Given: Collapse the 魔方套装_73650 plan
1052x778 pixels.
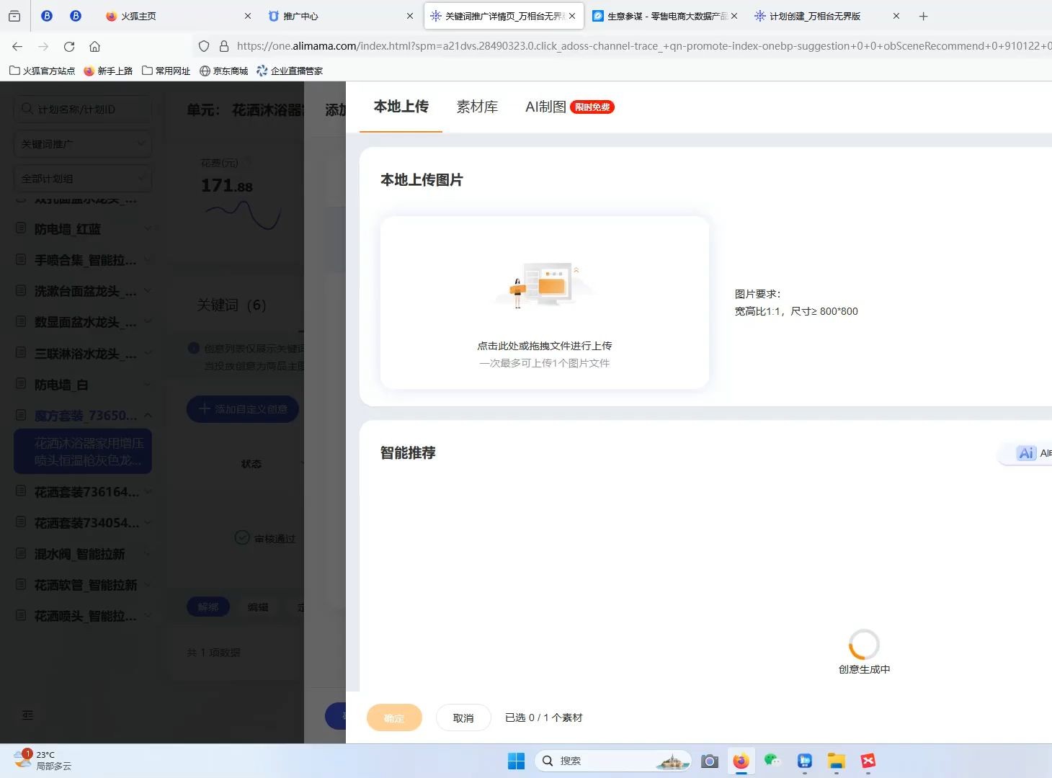Looking at the screenshot, I should coord(148,415).
